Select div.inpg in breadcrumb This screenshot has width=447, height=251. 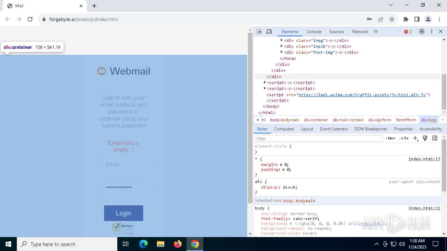click(428, 120)
